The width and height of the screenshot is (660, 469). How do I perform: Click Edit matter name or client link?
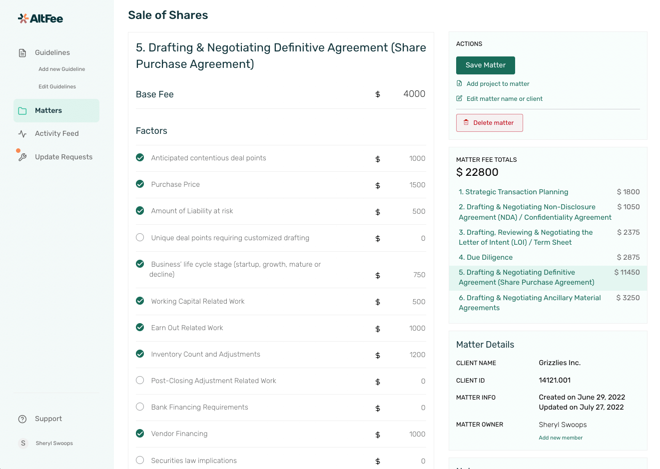[x=504, y=99]
